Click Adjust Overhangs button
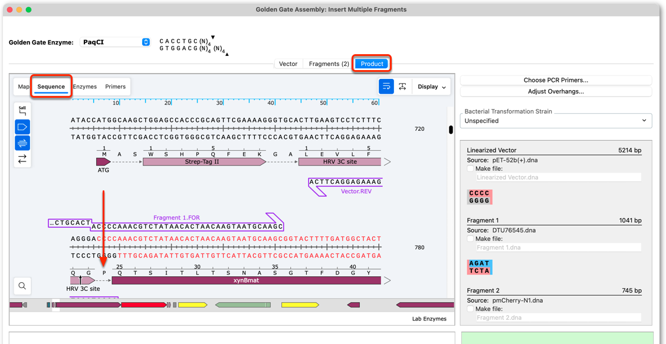This screenshot has width=666, height=344. point(556,91)
